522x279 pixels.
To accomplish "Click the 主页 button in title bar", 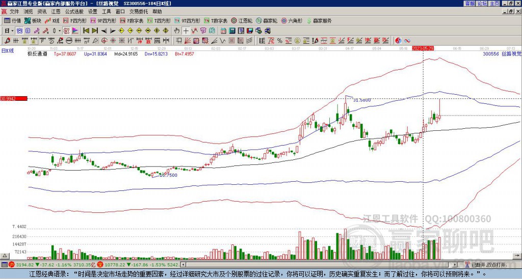I will pos(494,3).
